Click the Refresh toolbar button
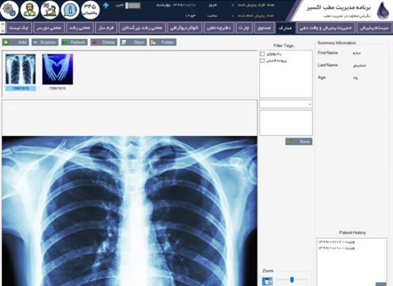The image size is (393, 286). pyautogui.click(x=74, y=42)
